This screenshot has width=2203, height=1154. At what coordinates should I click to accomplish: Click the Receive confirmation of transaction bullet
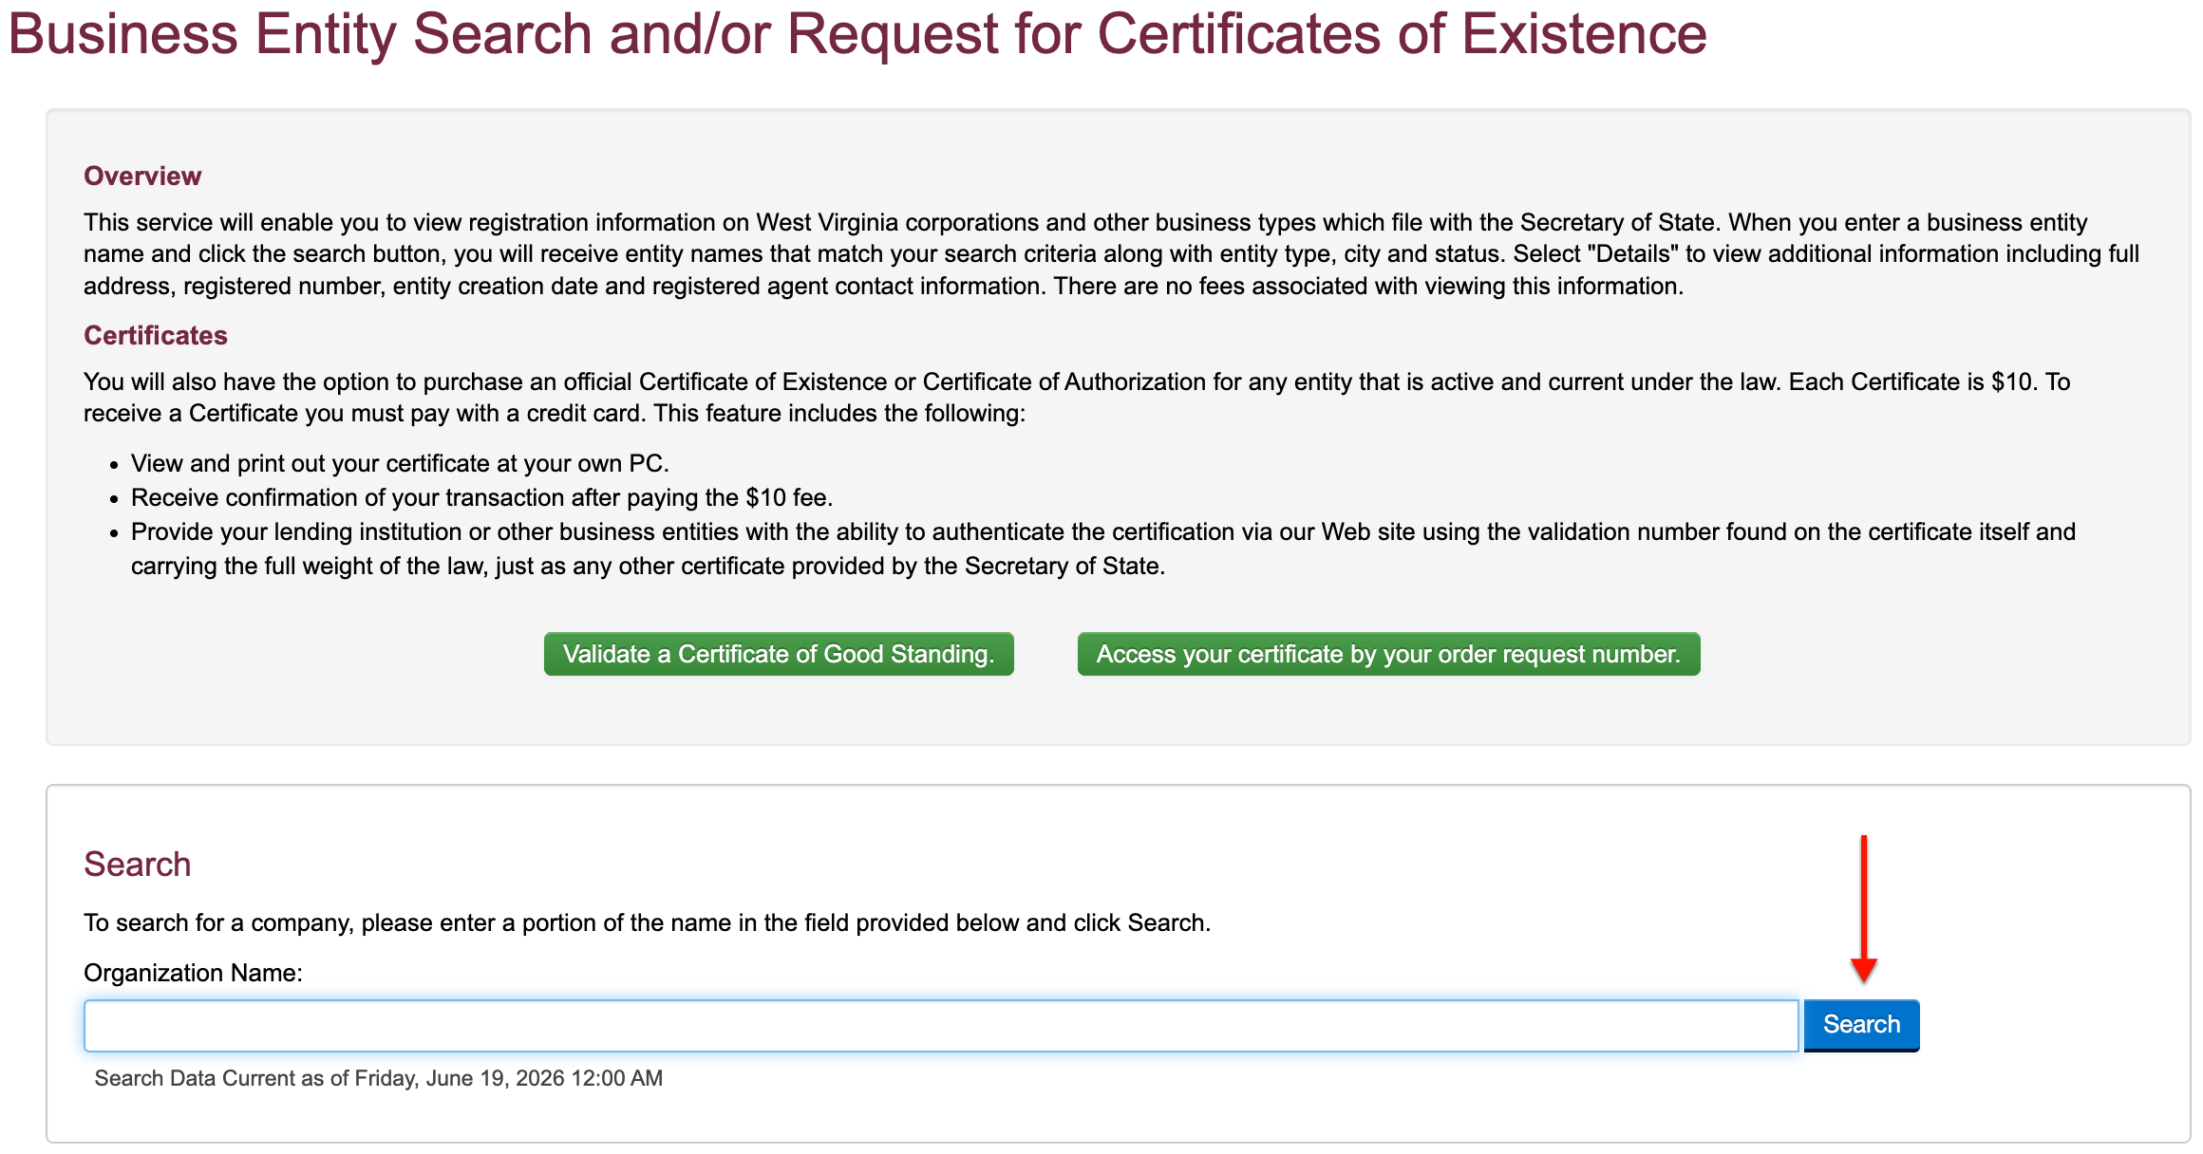(x=481, y=497)
